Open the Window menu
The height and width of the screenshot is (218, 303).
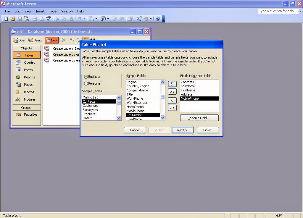coord(67,11)
